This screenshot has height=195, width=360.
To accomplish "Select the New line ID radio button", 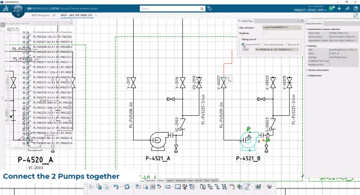I will (285, 45).
